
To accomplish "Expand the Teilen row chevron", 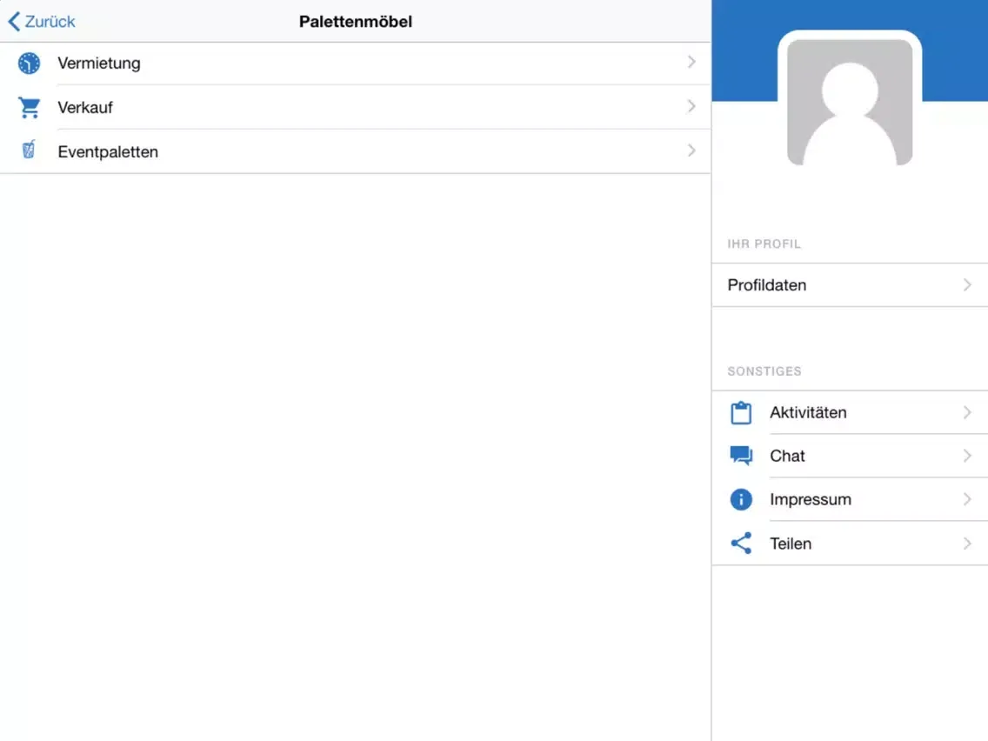I will point(967,544).
